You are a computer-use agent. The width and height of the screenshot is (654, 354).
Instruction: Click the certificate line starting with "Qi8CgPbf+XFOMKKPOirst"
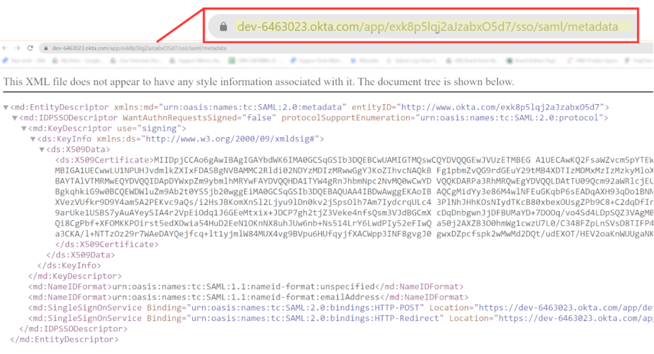click(354, 223)
